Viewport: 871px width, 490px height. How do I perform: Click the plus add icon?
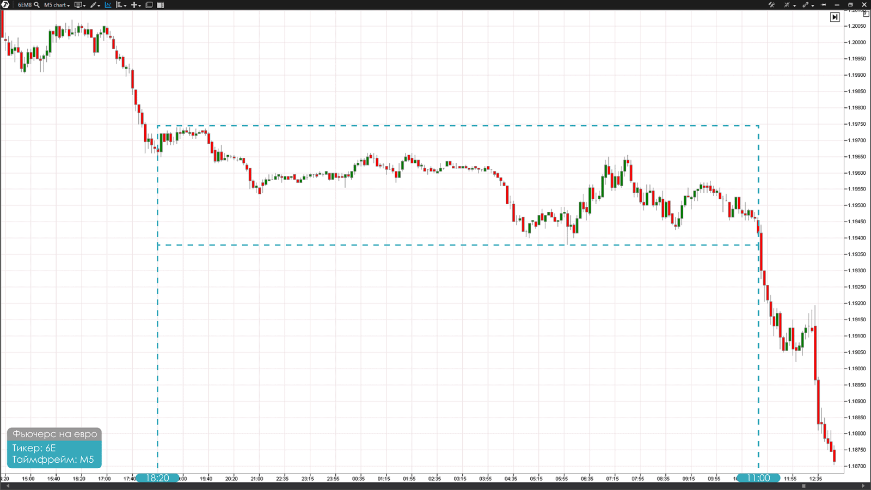135,5
